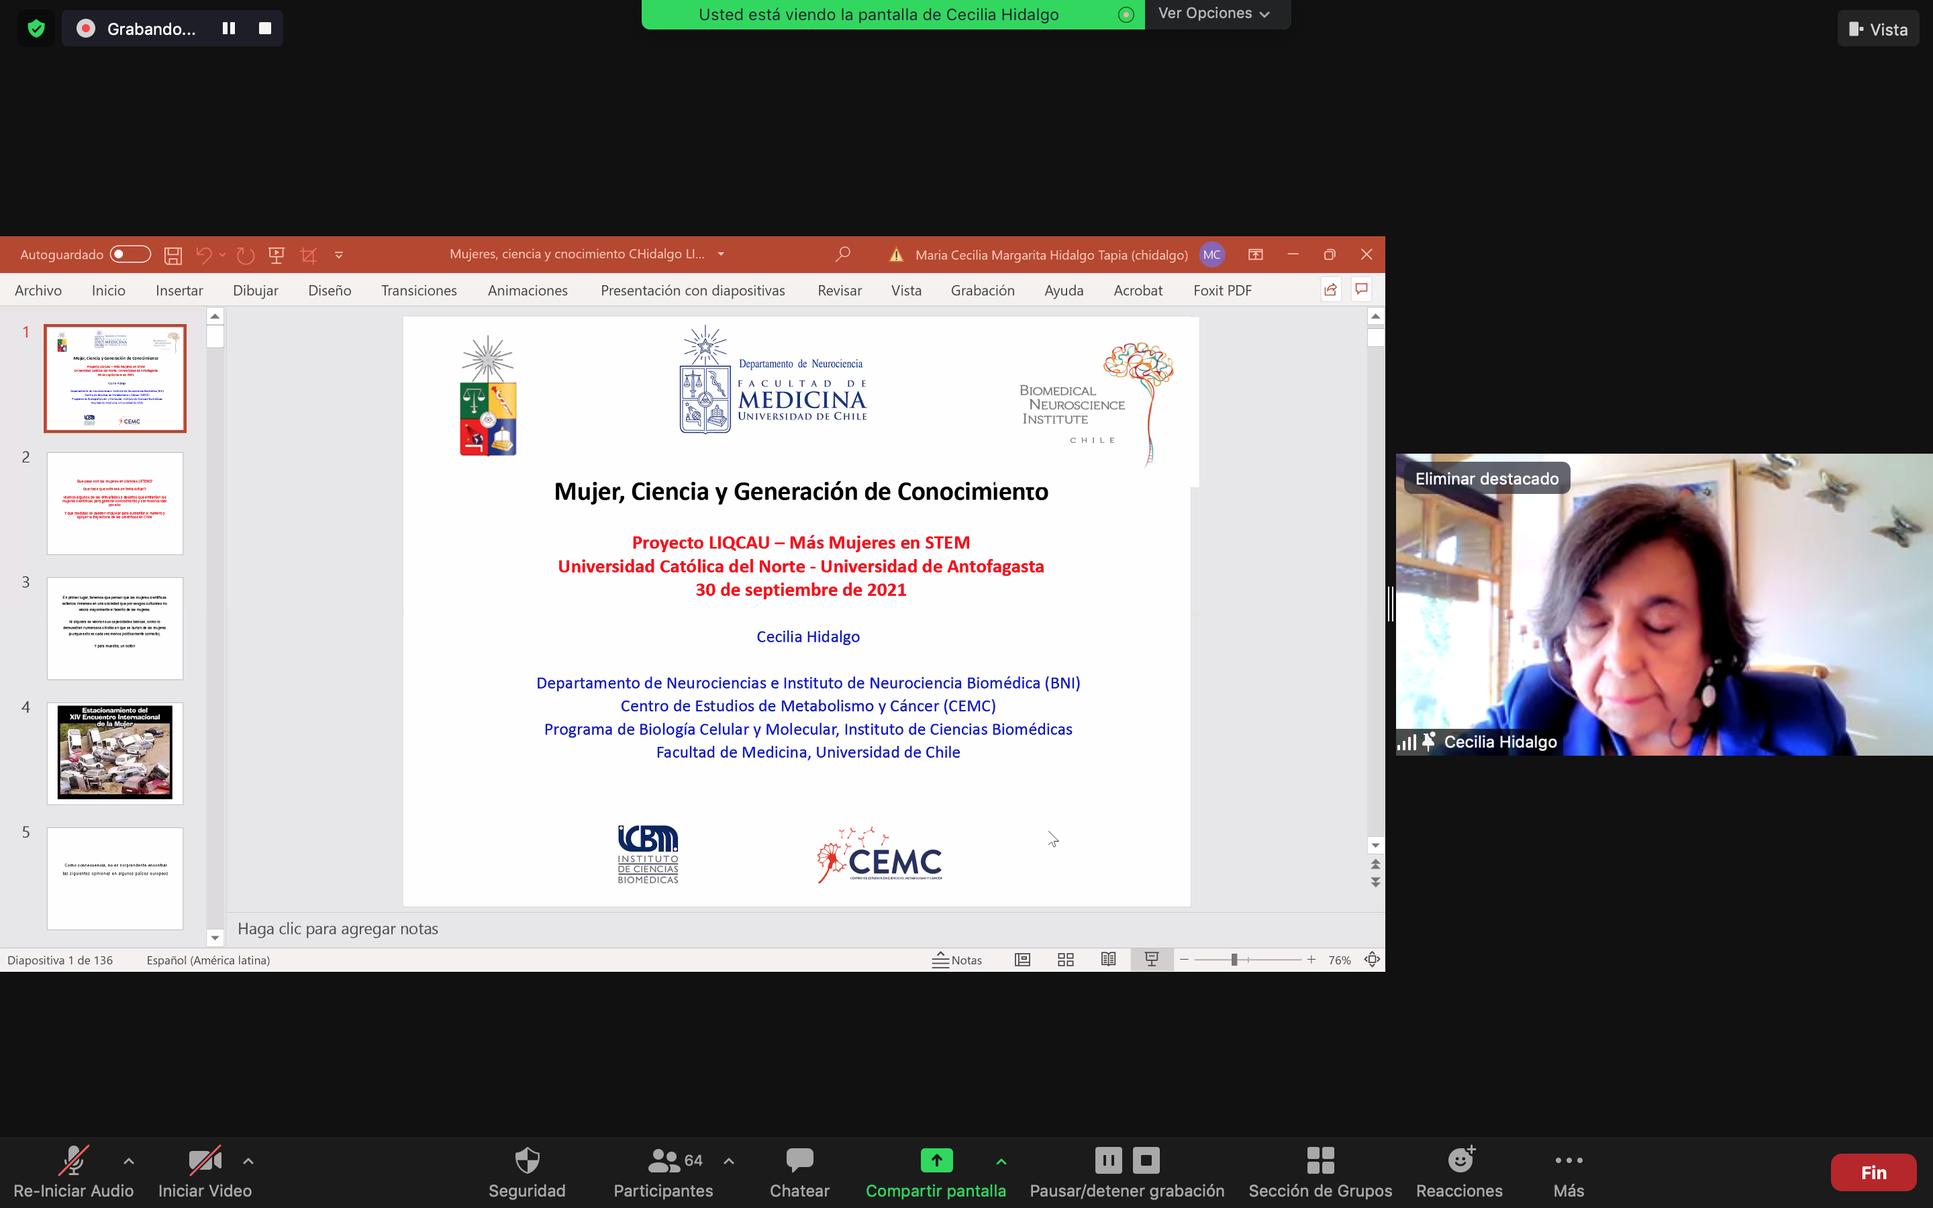Select reading view icon in status bar
The image size is (1933, 1208).
pos(1108,960)
